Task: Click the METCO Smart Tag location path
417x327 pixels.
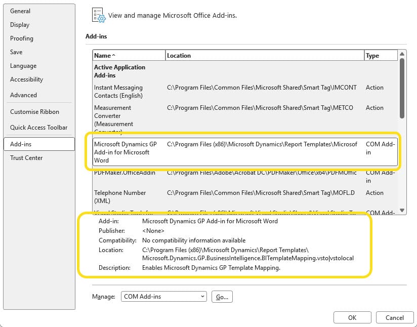Action: pyautogui.click(x=260, y=108)
